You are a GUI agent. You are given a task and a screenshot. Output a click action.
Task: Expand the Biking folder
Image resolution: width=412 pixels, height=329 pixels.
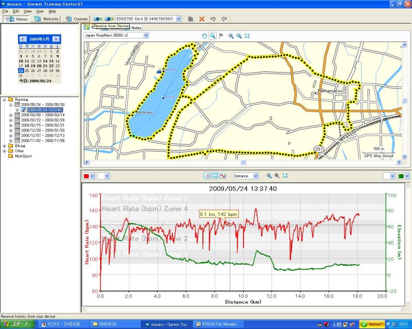(x=4, y=146)
